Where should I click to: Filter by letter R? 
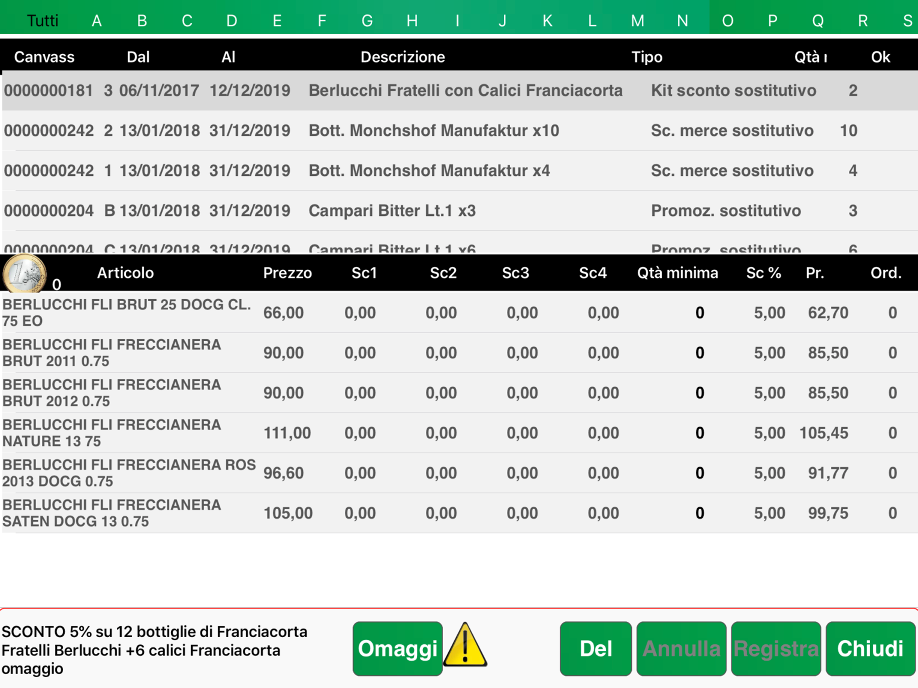(863, 20)
